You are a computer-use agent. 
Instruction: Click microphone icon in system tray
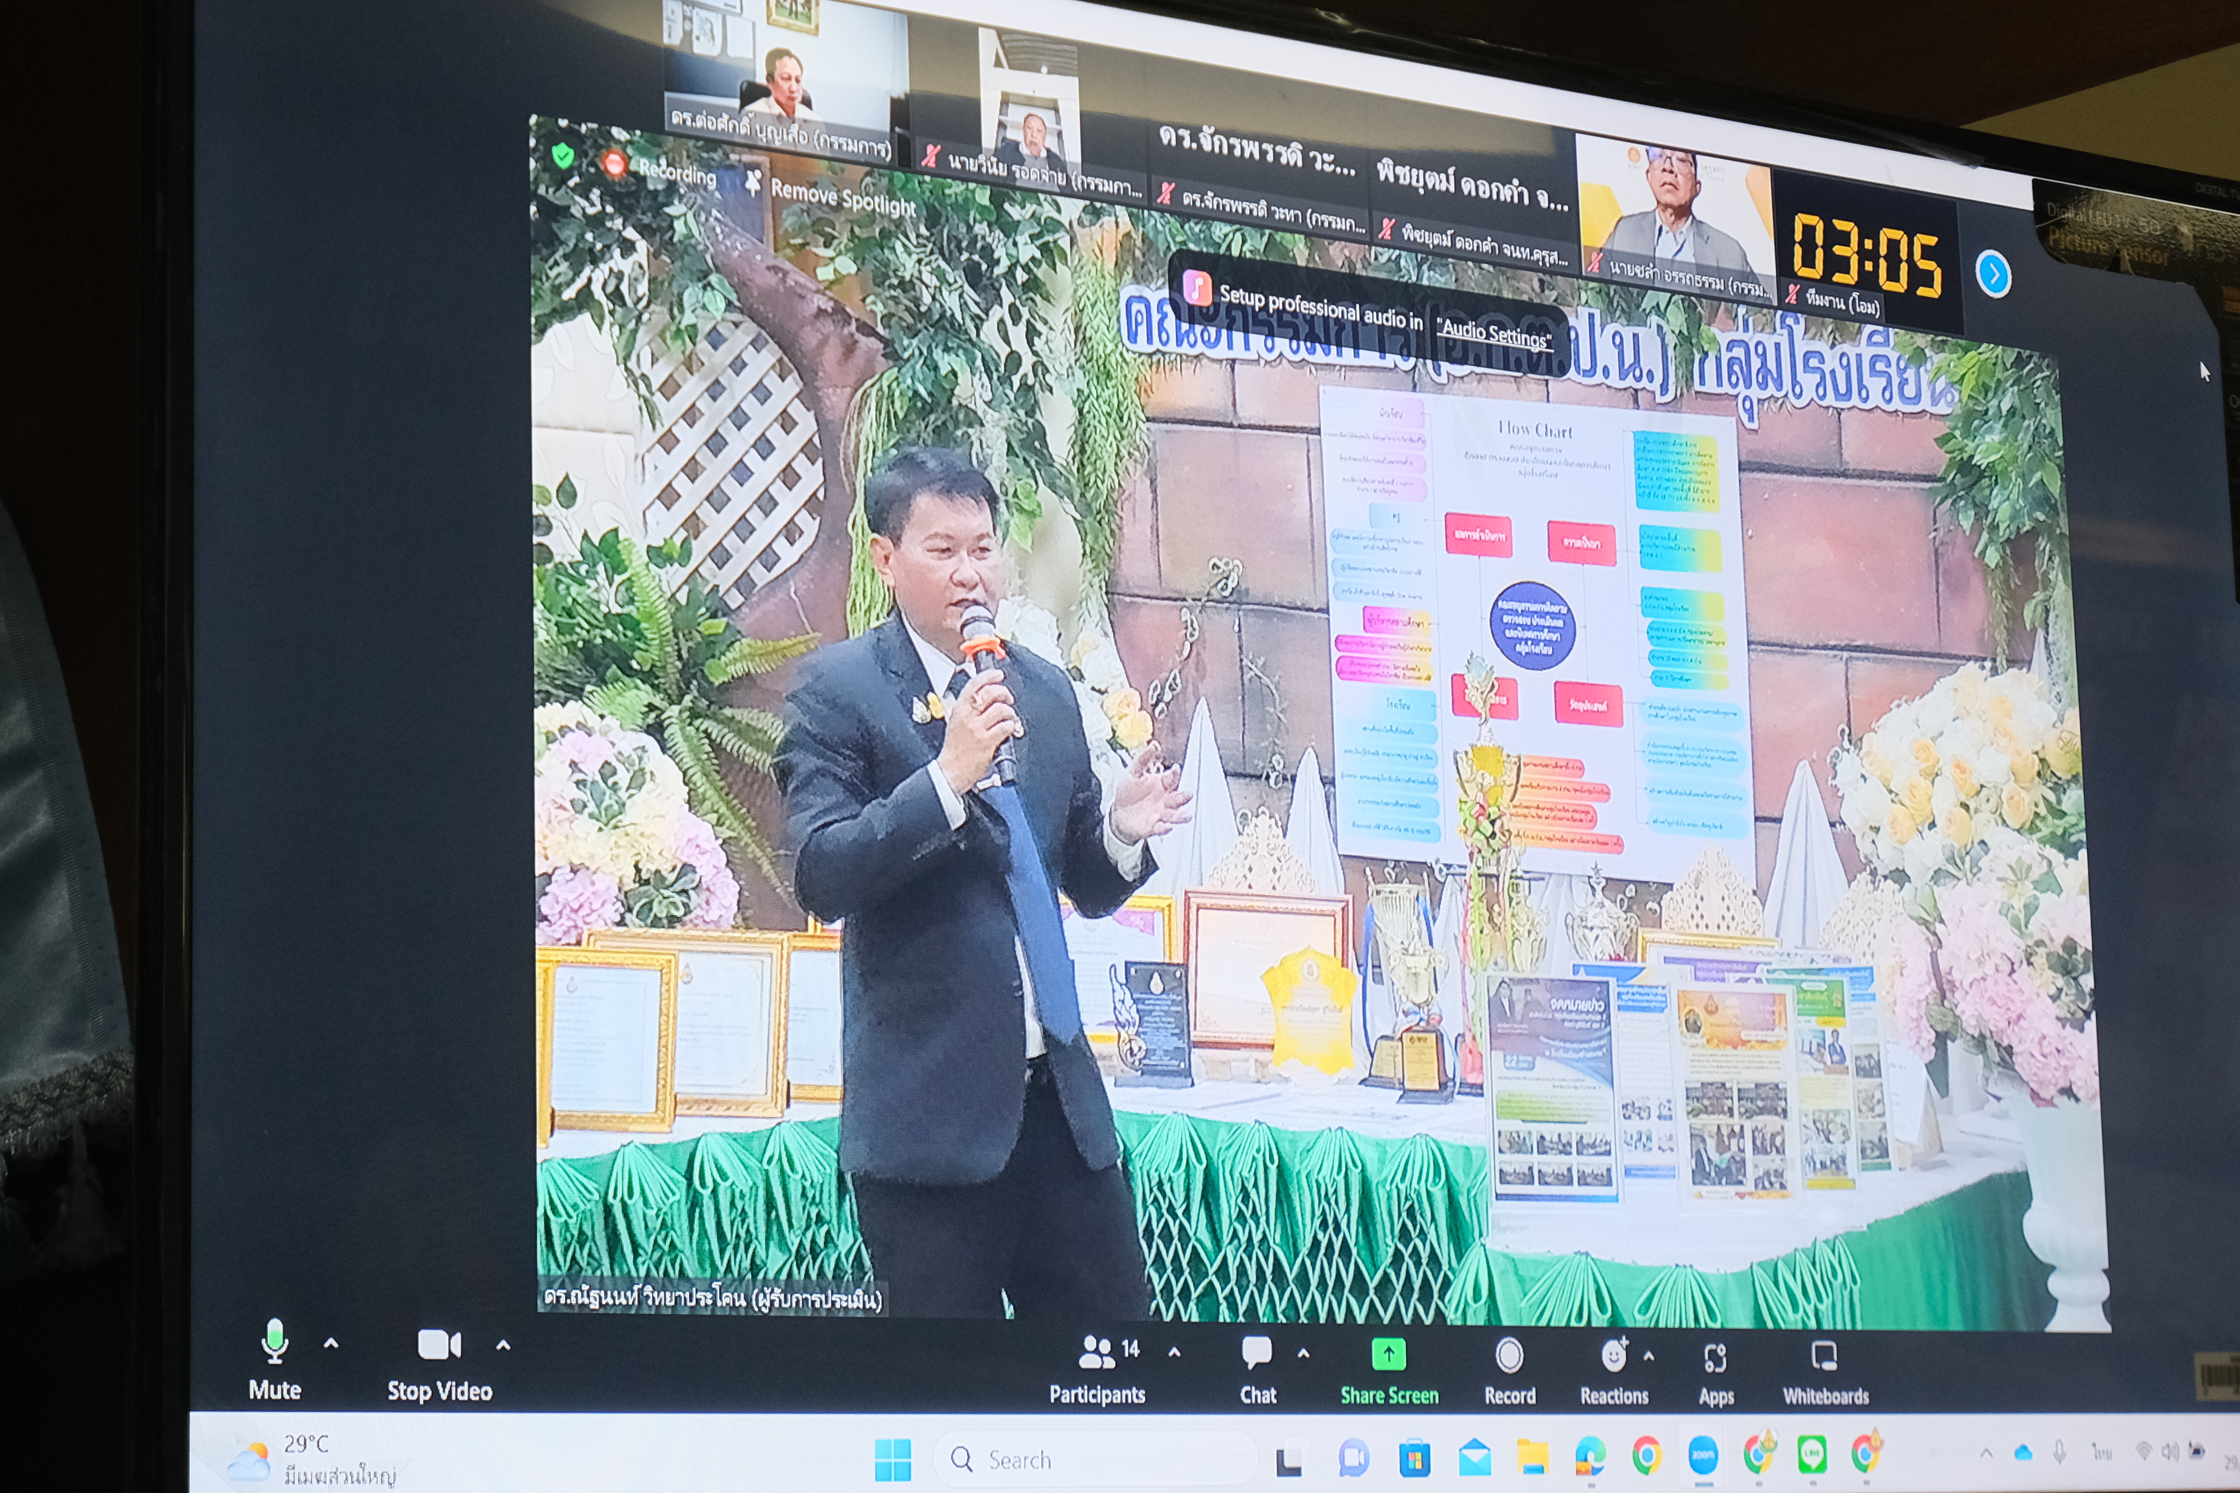[2059, 1452]
